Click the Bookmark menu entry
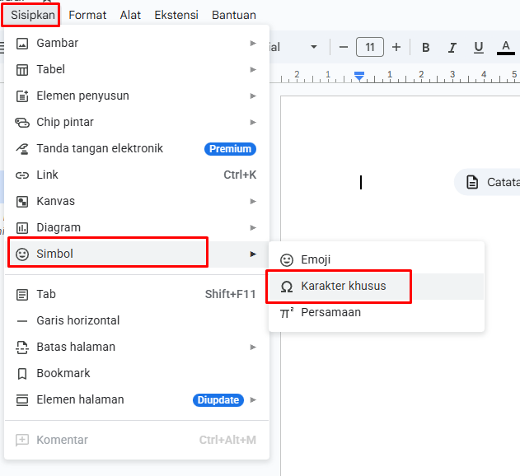 [63, 373]
